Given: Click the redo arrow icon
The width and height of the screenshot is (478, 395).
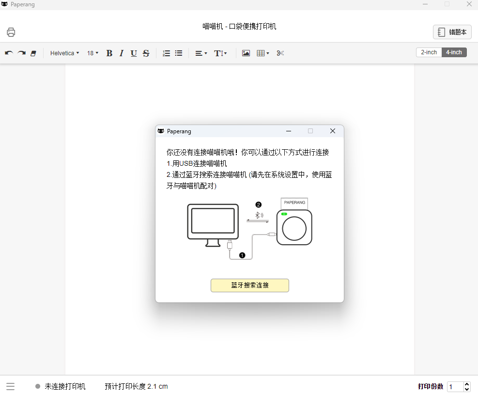Looking at the screenshot, I should coord(21,53).
